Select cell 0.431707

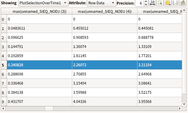39,102
